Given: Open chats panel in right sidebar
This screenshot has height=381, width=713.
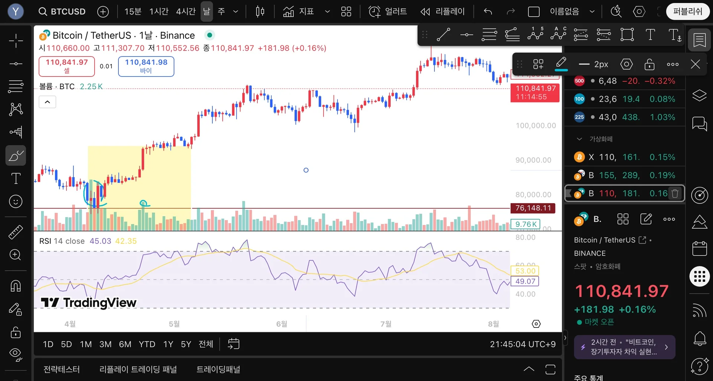Looking at the screenshot, I should pyautogui.click(x=699, y=123).
